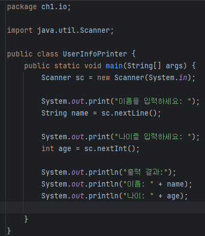Viewport: 205px width, 236px height.
Task: Click 'String[] args' parameter text
Action: coord(155,66)
